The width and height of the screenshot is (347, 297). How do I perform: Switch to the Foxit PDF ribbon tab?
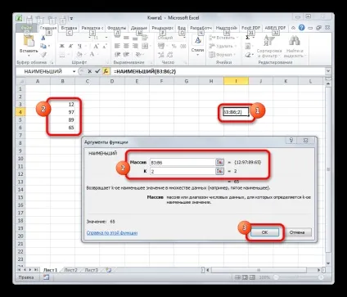250,28
